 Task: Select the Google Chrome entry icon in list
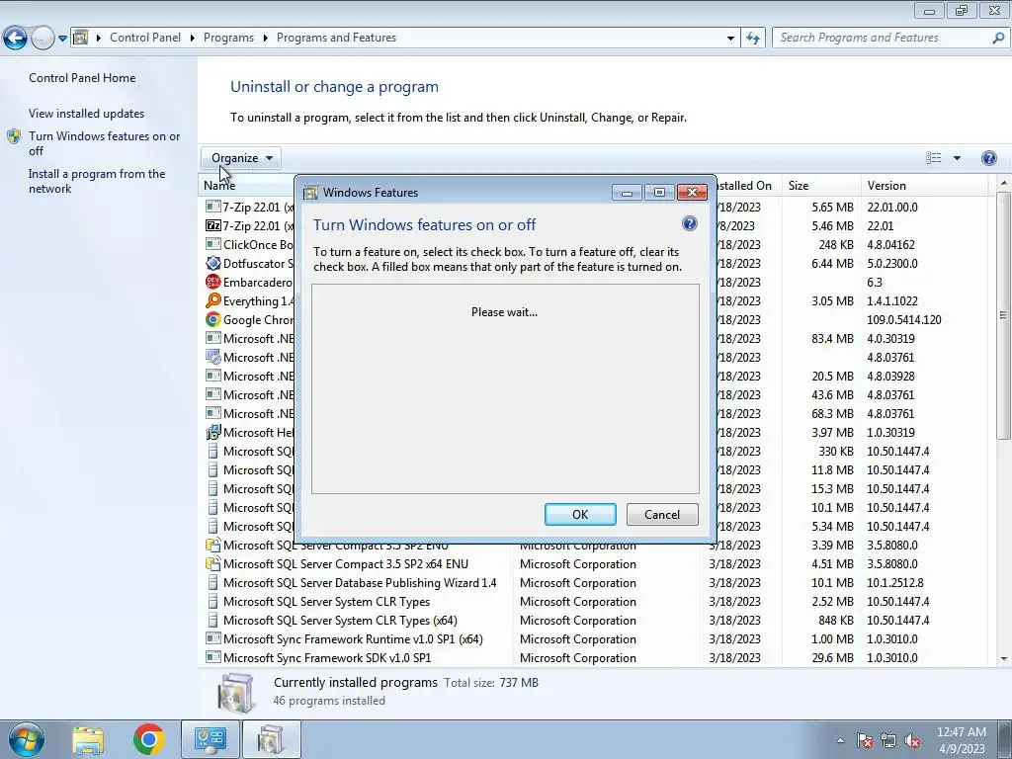coord(213,319)
